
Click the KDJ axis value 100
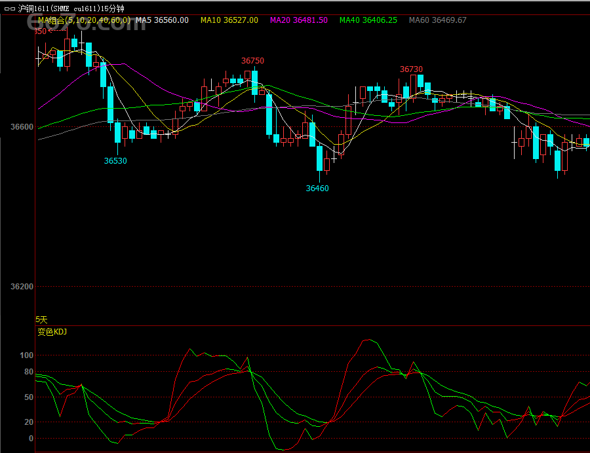[26, 355]
